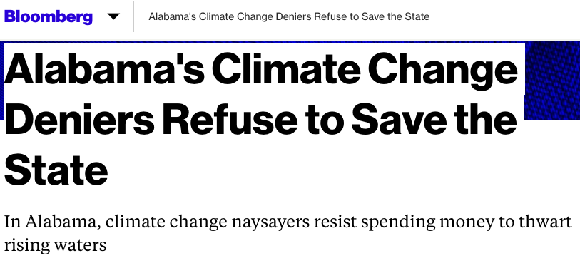Click the word "Refuse" in the headline
The height and width of the screenshot is (268, 580).
[230, 120]
